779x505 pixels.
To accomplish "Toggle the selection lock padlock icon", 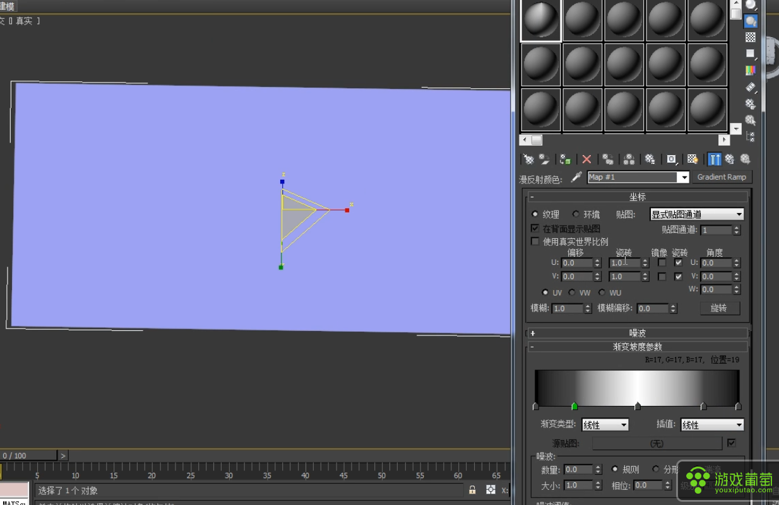I will 472,490.
